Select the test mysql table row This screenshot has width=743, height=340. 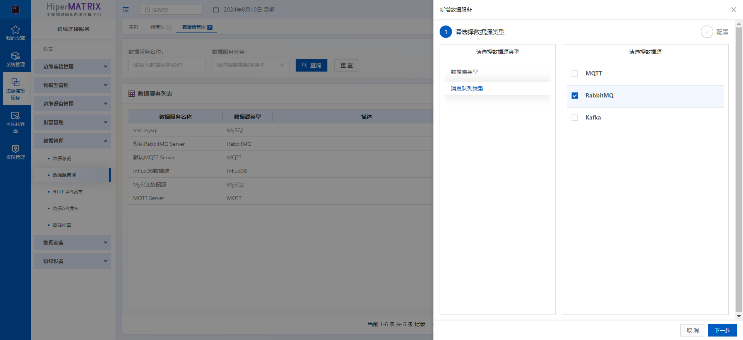point(281,130)
